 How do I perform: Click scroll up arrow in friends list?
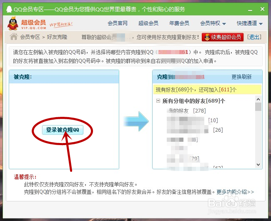coord(258,99)
